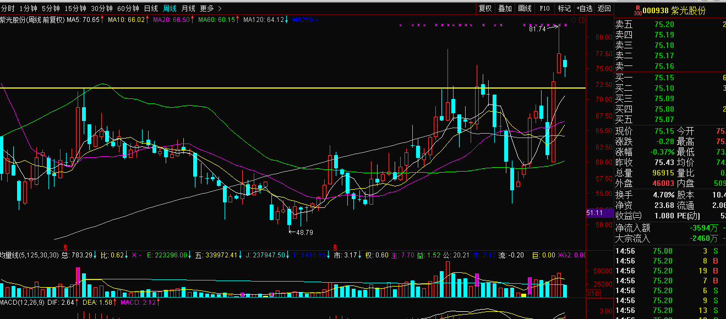The width and height of the screenshot is (726, 319).
Task: Click the trade tick row with volume 19
Action: click(x=670, y=271)
